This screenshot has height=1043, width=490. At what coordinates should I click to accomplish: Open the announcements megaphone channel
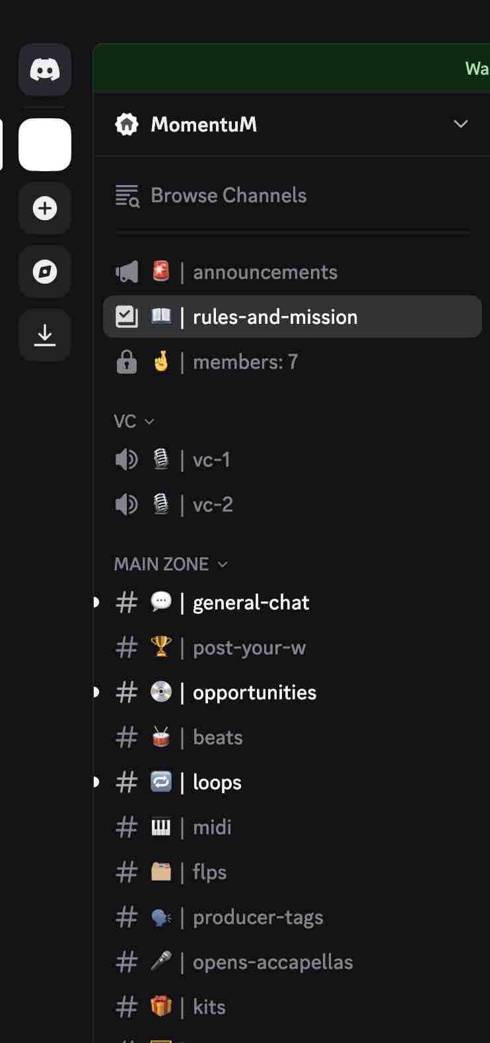264,272
